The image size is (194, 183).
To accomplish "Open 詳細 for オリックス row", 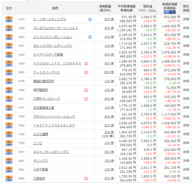I will 186,161.
